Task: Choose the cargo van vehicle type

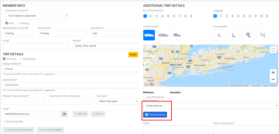Action: click(177, 35)
